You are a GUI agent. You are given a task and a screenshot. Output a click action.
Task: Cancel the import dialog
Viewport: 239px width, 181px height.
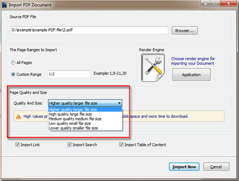pos(216,167)
